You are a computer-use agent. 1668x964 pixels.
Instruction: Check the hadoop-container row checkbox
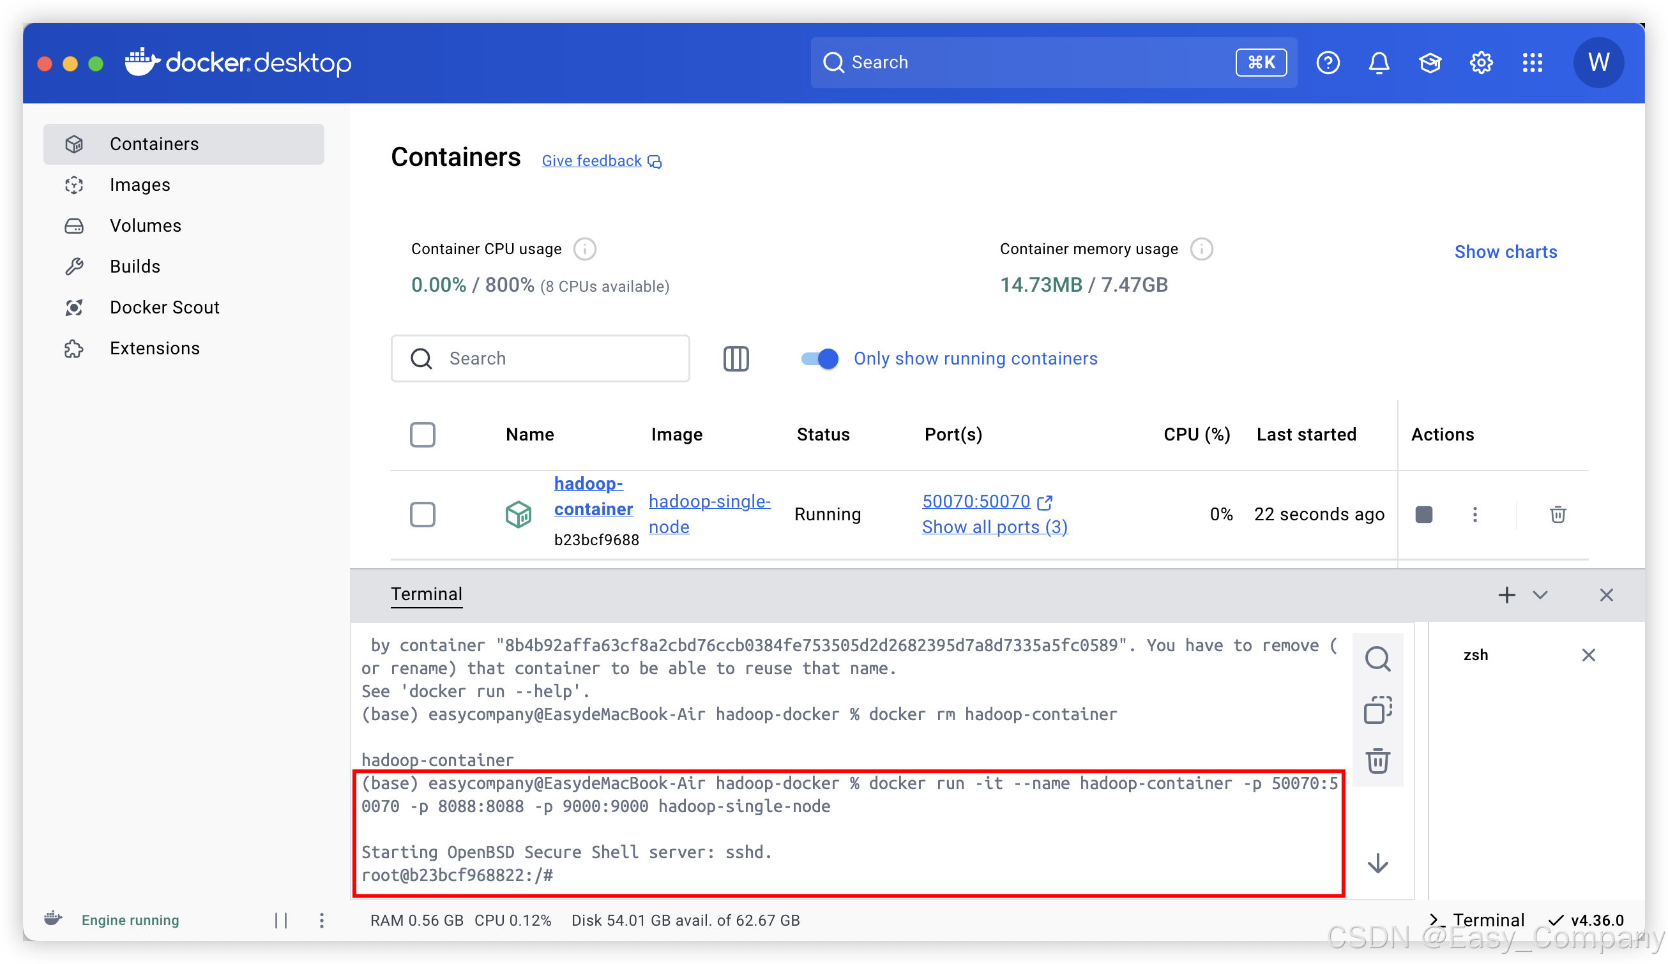point(422,513)
